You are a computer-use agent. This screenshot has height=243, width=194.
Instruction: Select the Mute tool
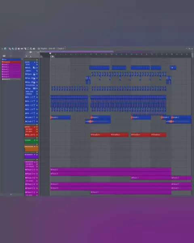(19, 49)
